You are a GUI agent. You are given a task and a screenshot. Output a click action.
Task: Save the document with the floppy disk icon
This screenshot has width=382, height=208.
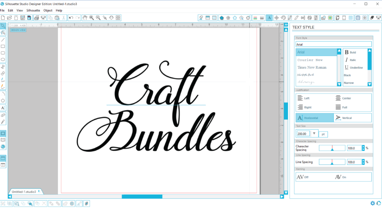click(x=23, y=18)
